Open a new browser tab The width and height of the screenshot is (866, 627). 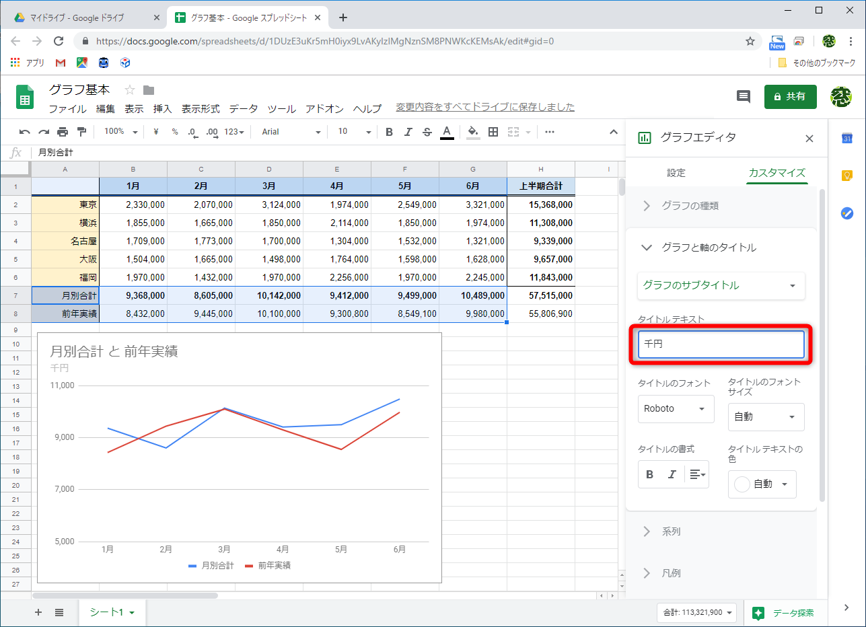(343, 17)
